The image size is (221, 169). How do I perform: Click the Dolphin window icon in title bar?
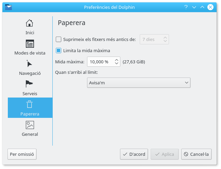click(x=9, y=7)
